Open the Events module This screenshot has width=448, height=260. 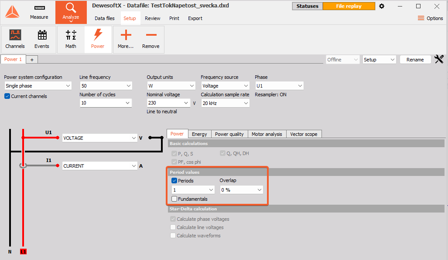click(x=42, y=39)
